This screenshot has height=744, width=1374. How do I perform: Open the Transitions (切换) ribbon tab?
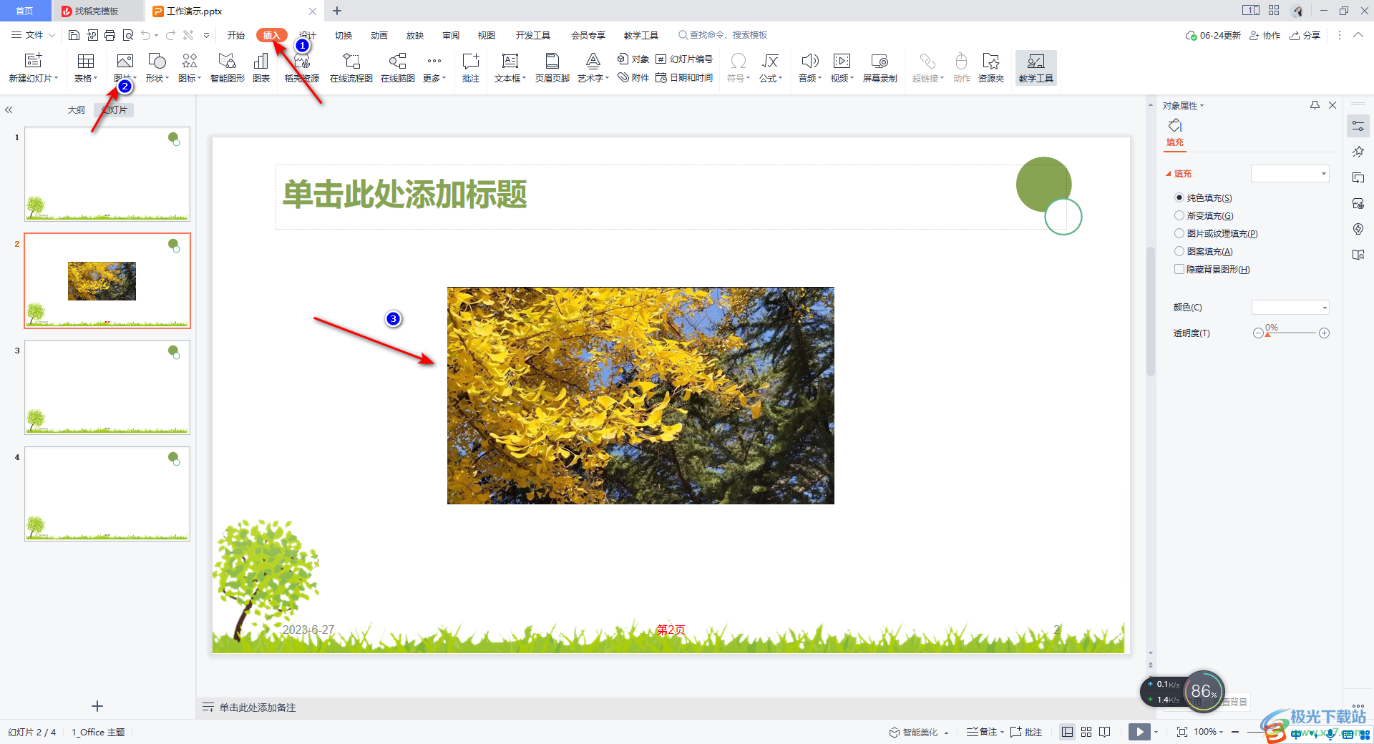pyautogui.click(x=343, y=35)
